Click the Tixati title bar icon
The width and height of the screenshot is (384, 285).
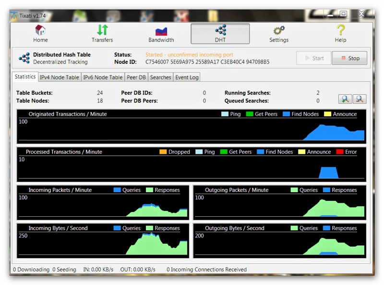pyautogui.click(x=14, y=16)
